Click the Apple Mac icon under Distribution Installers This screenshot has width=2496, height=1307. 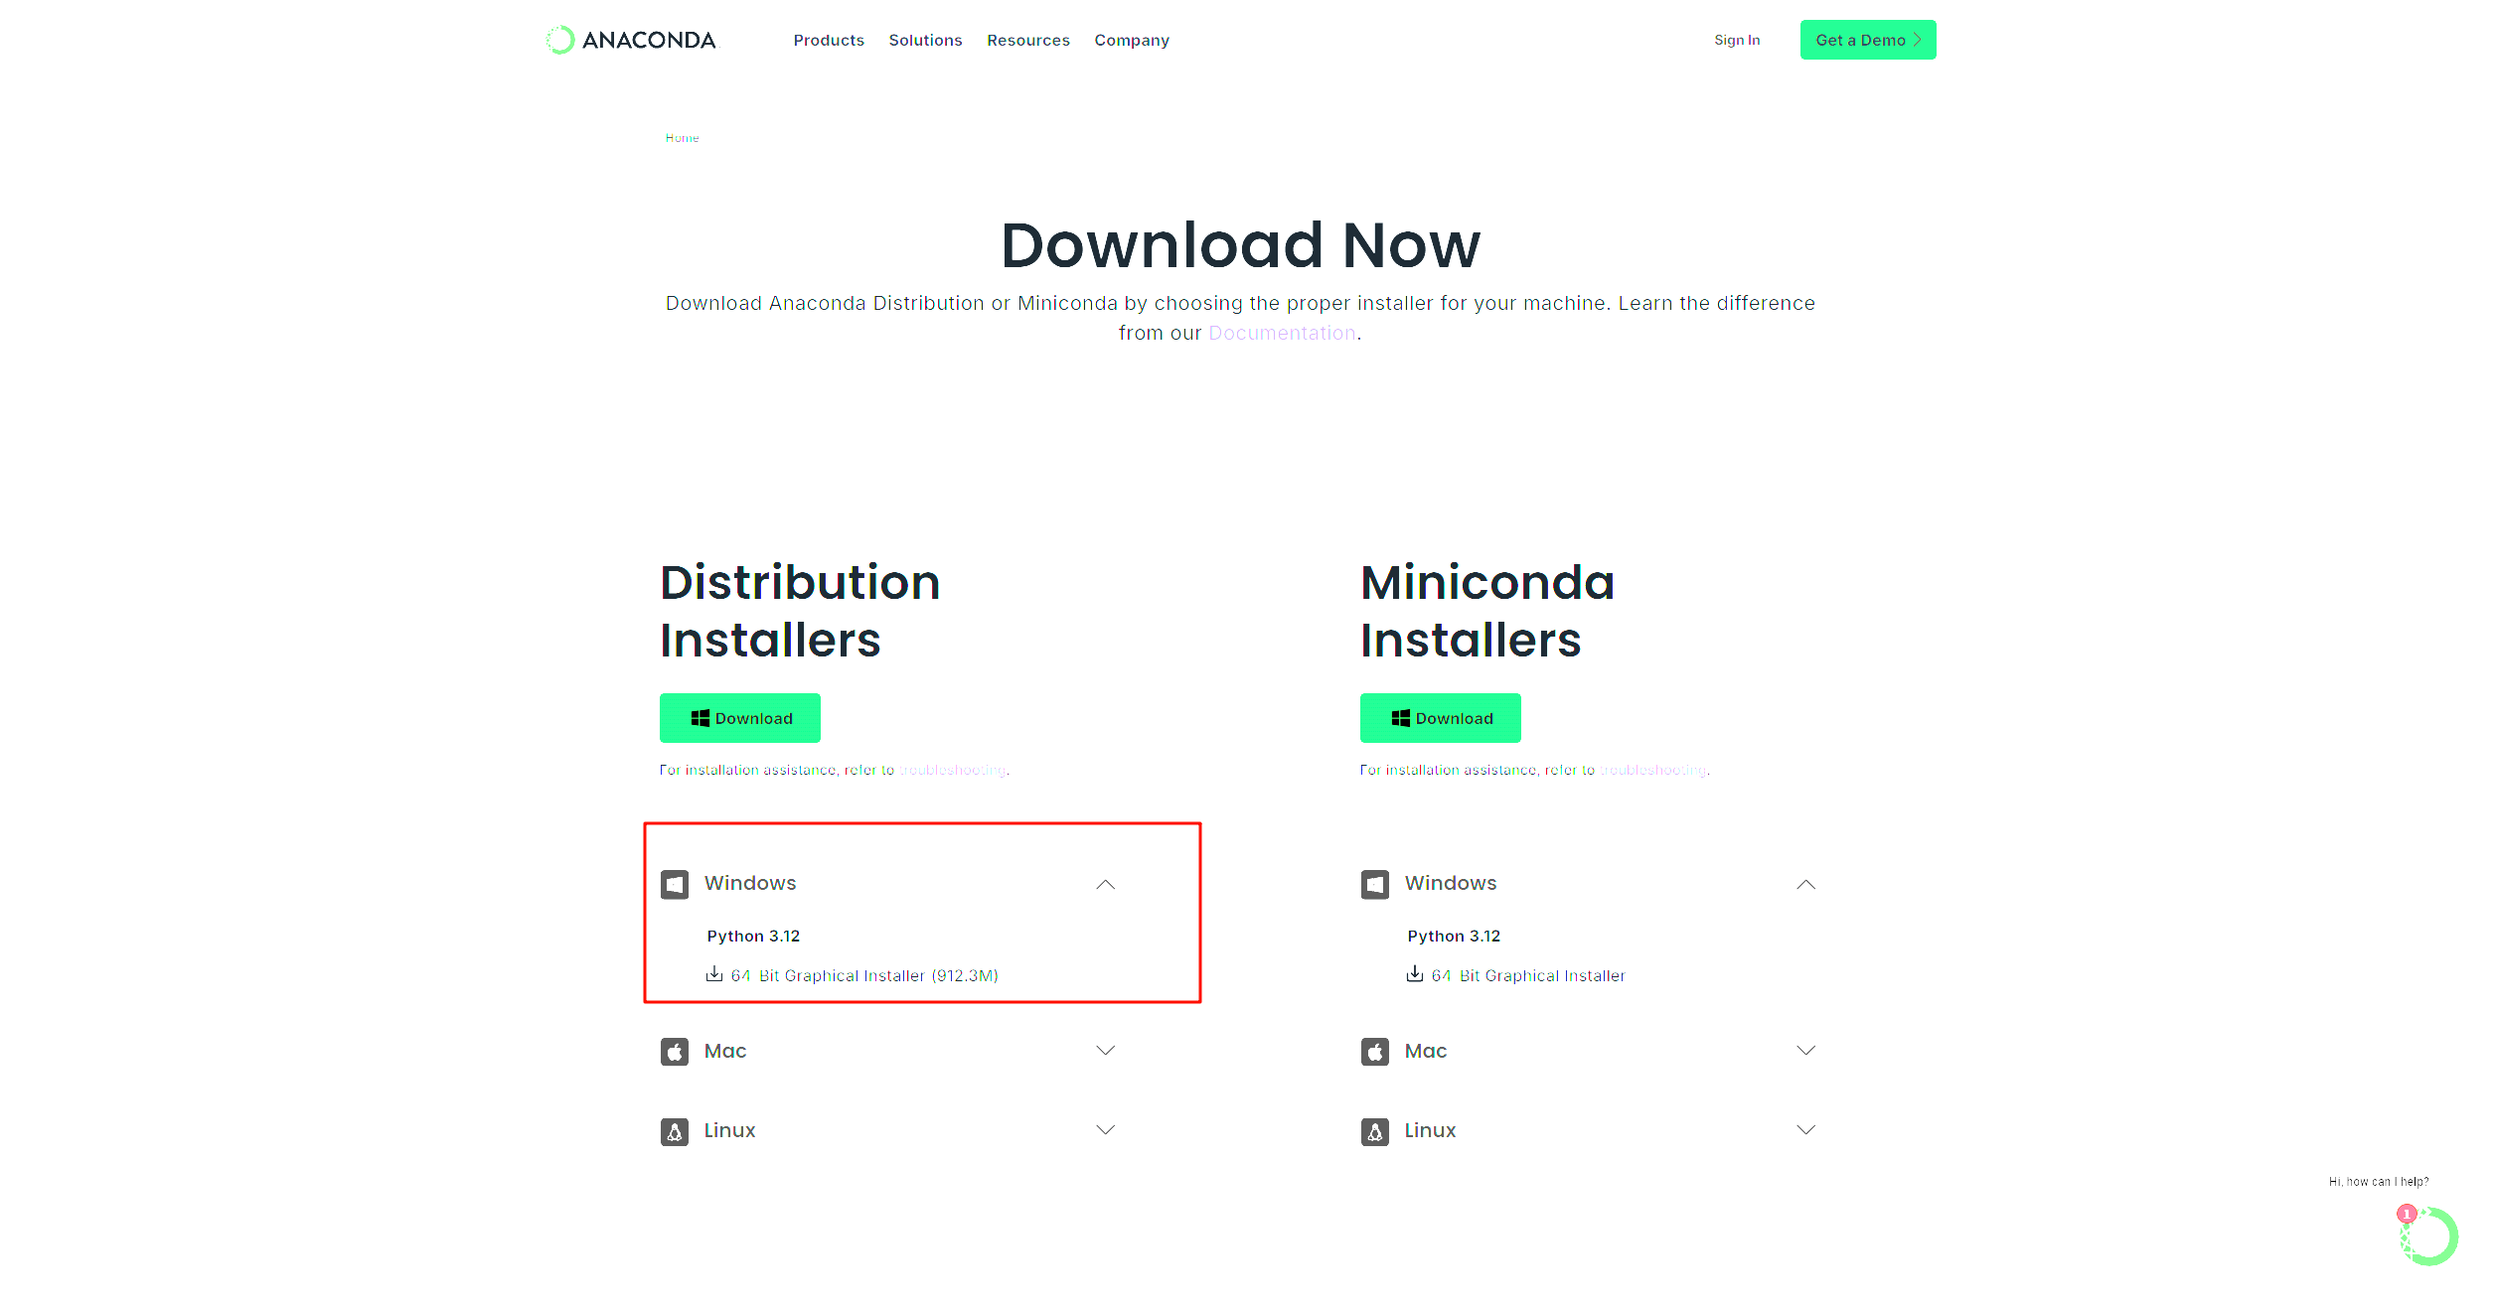coord(675,1052)
